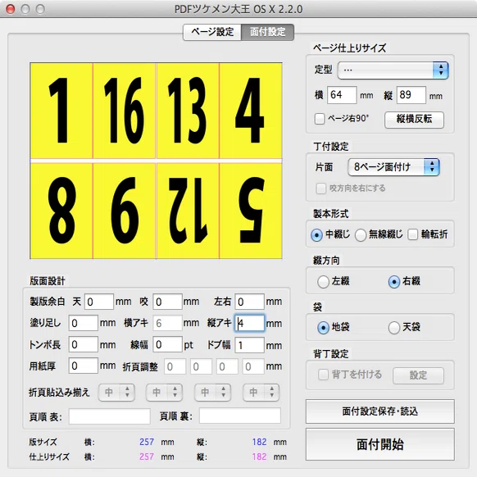Switch to the ページ設定 tab
The image size is (477, 477).
(212, 32)
